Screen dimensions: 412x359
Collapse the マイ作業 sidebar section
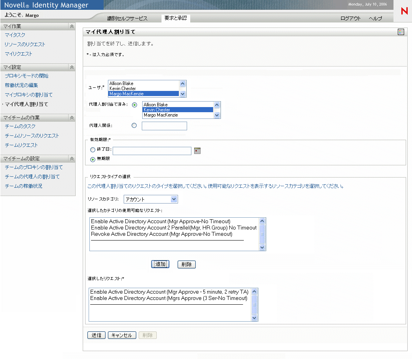coord(72,26)
